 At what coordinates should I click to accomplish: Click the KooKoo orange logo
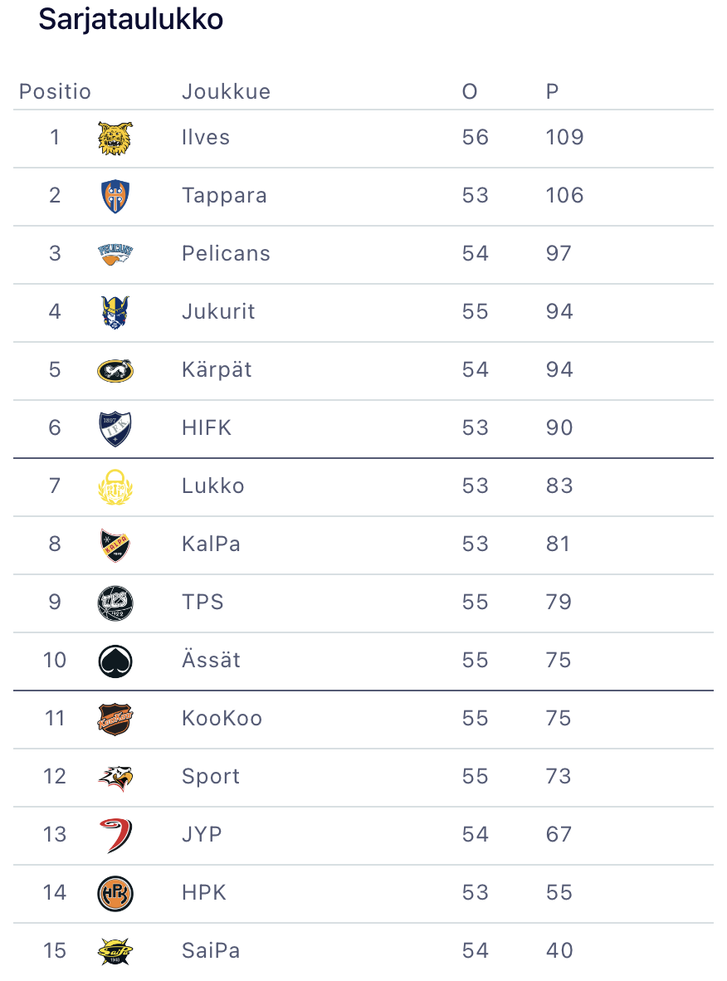[x=115, y=719]
